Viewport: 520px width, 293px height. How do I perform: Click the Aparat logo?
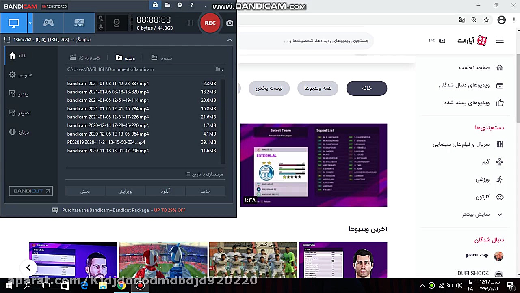point(472,41)
